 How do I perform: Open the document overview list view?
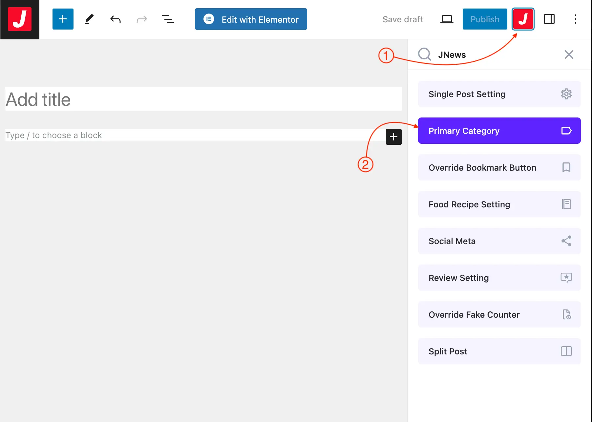point(168,19)
